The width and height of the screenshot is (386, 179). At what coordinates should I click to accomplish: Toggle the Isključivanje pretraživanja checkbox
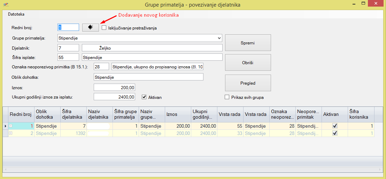104,28
